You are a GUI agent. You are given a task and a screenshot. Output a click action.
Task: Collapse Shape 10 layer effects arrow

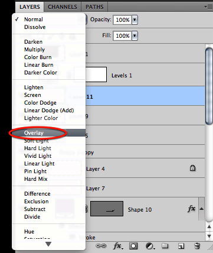(202, 209)
